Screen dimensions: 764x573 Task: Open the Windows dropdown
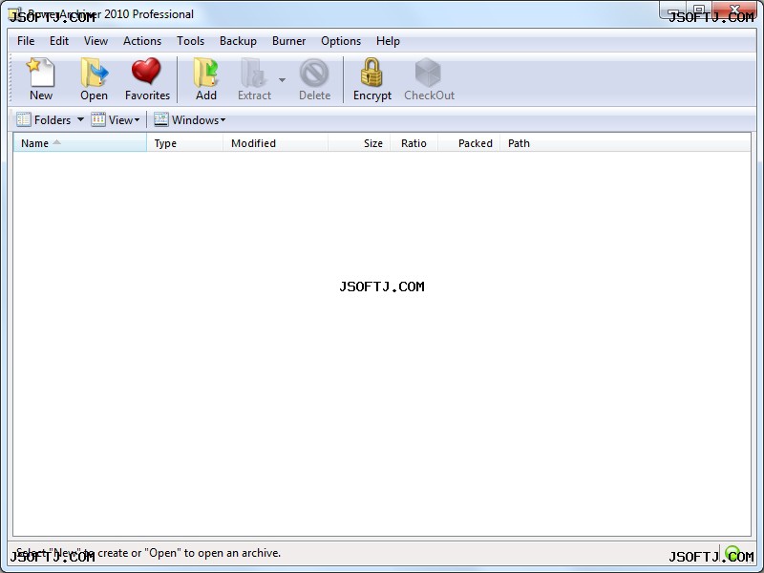(x=189, y=120)
